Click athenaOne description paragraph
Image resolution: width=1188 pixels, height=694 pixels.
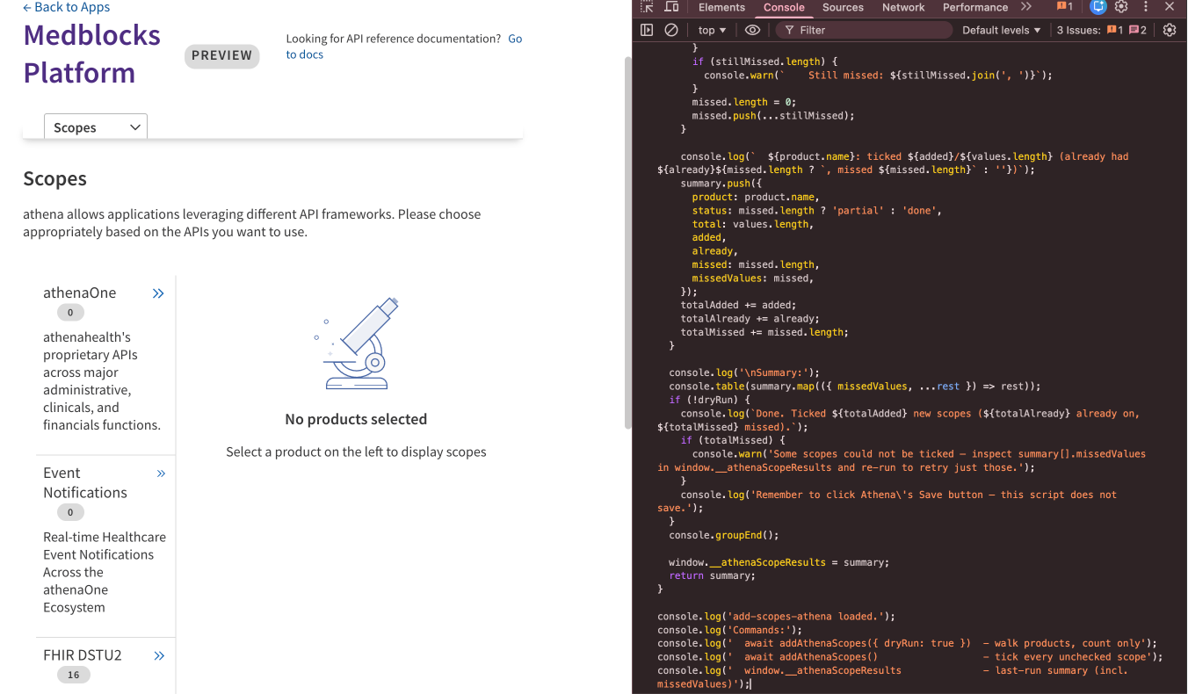[x=102, y=381]
